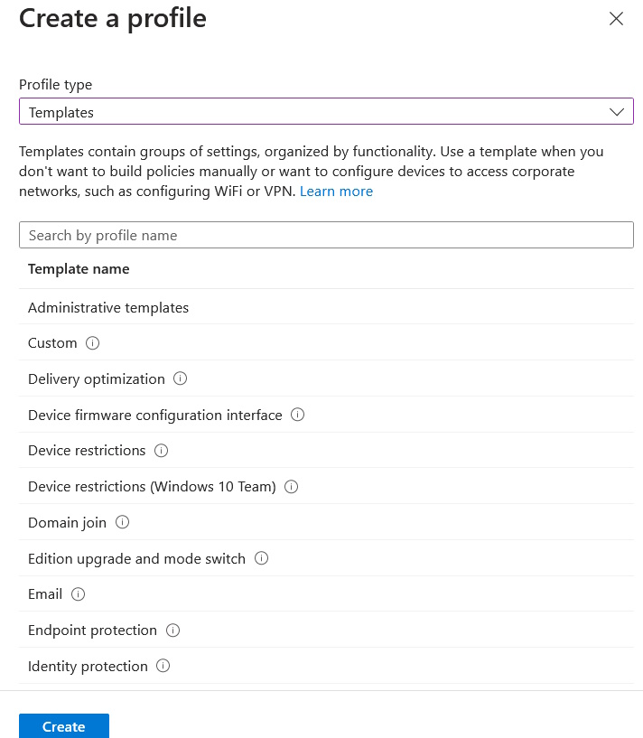Screen dimensions: 643x738
Task: Open info icon beside Email template
Action: coord(78,594)
